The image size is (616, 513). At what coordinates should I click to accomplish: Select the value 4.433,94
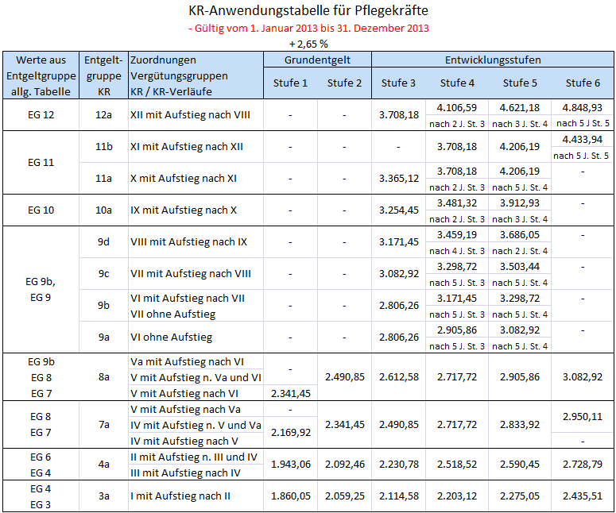583,139
